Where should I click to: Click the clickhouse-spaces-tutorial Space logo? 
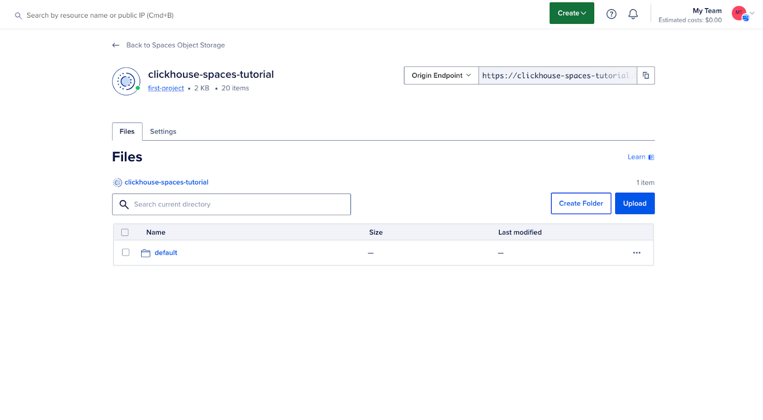126,82
